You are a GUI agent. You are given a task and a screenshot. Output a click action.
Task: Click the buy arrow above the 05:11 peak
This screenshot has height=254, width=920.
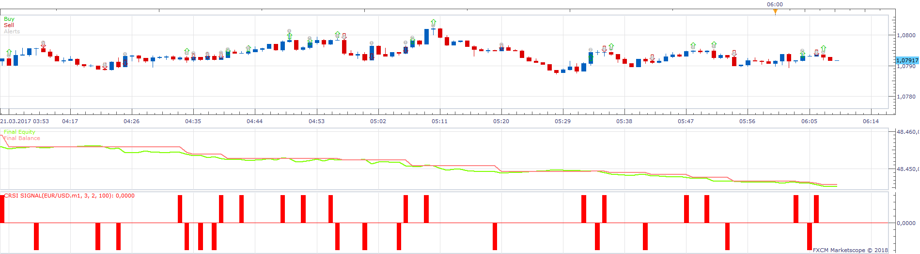(433, 23)
